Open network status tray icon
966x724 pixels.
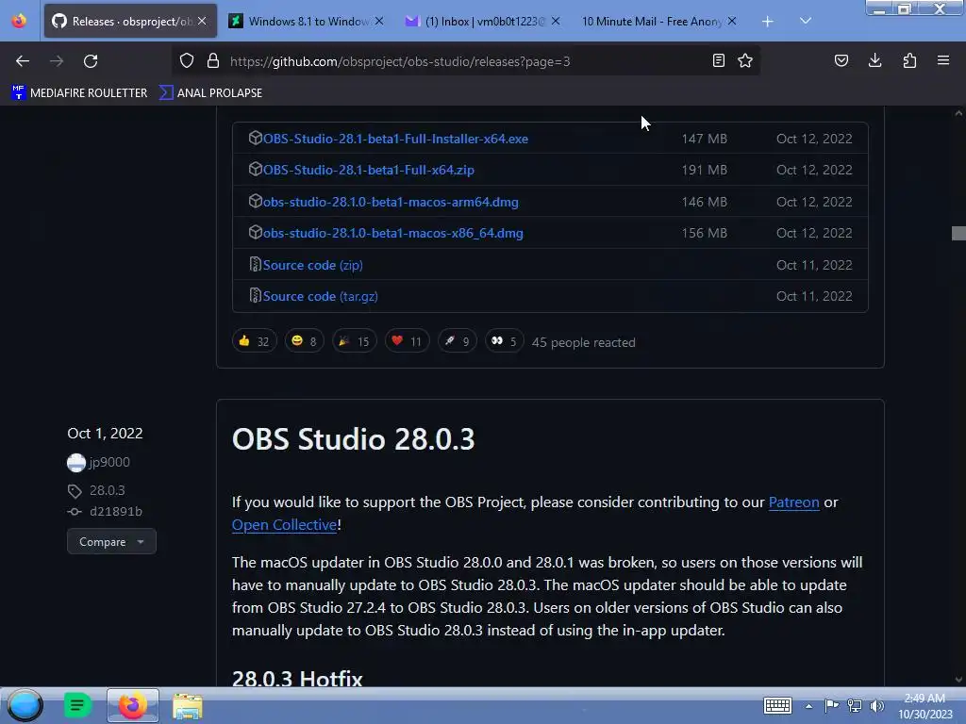coord(855,705)
